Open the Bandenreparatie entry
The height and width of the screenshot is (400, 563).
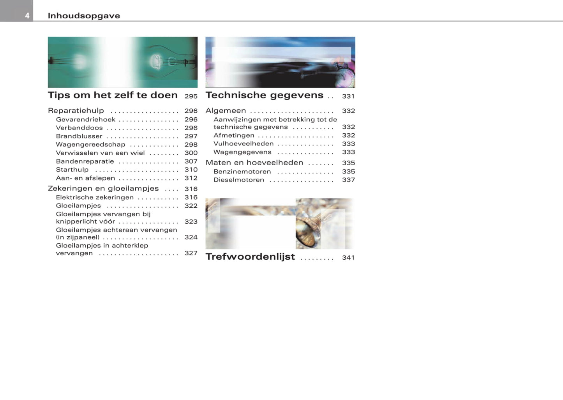click(x=85, y=161)
